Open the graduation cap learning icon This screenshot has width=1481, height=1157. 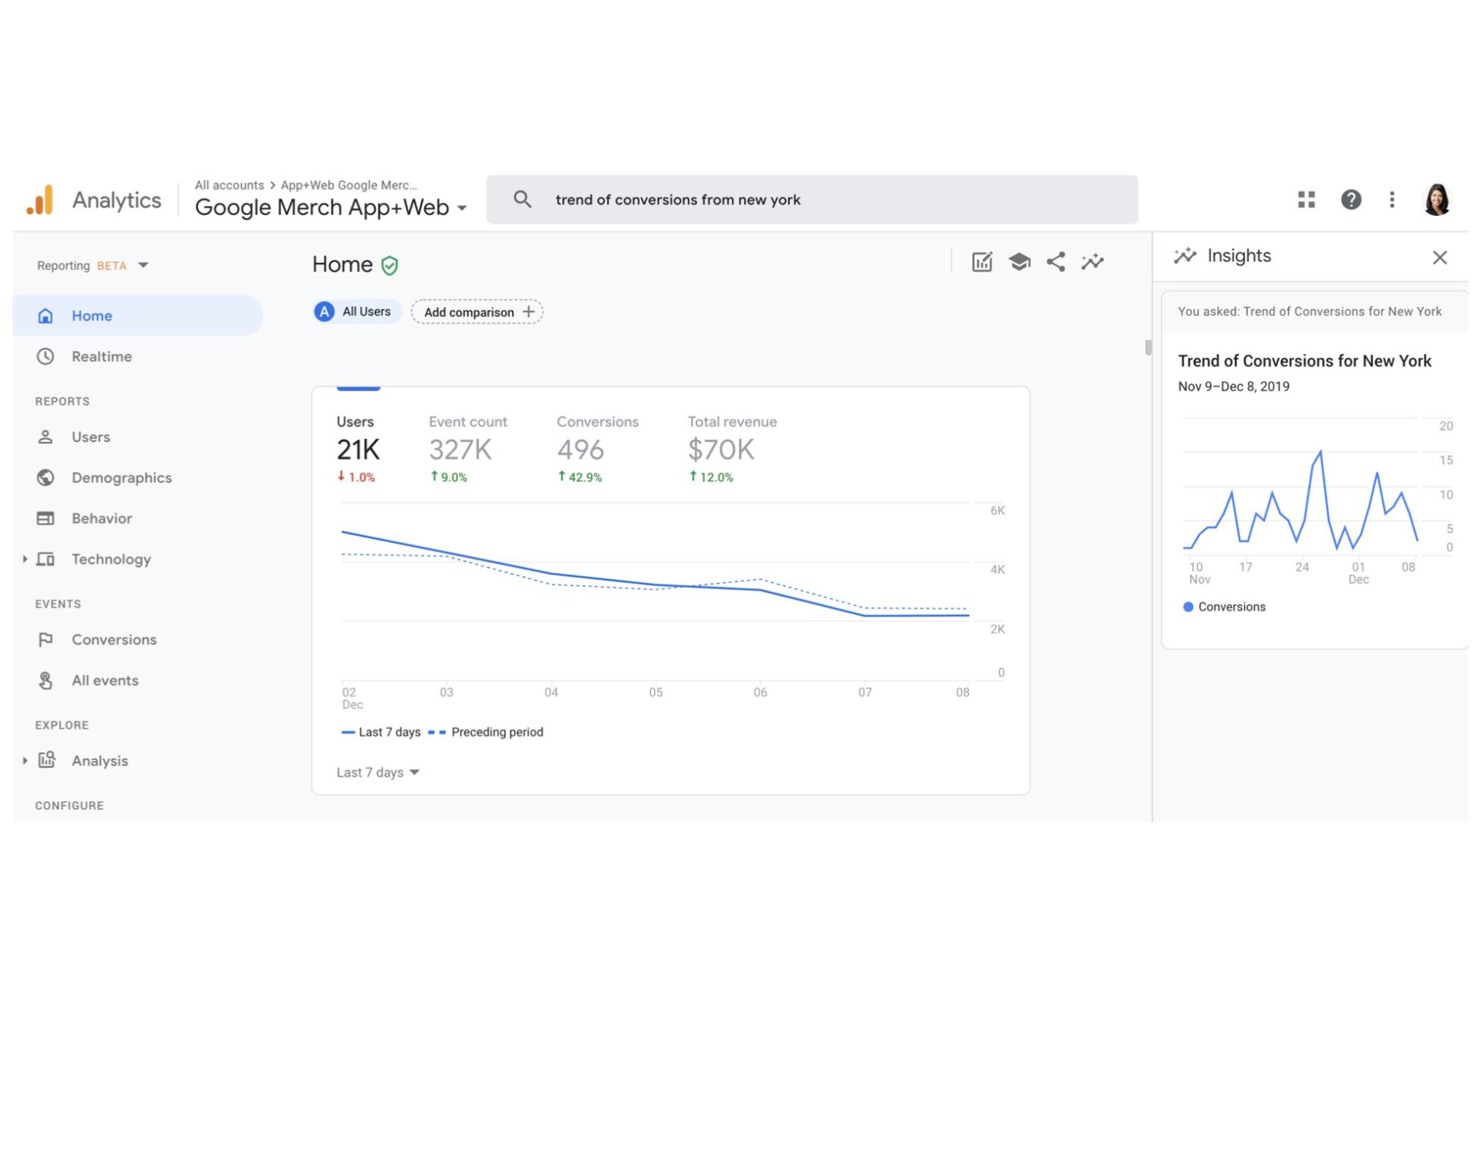click(x=1019, y=262)
